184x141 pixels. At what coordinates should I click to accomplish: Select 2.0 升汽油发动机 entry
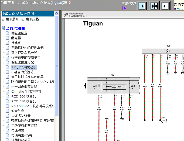click(x=24, y=67)
